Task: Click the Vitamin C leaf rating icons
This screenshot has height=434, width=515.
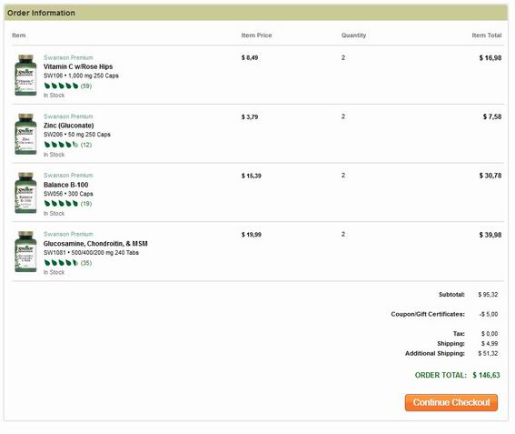Action: coord(61,86)
